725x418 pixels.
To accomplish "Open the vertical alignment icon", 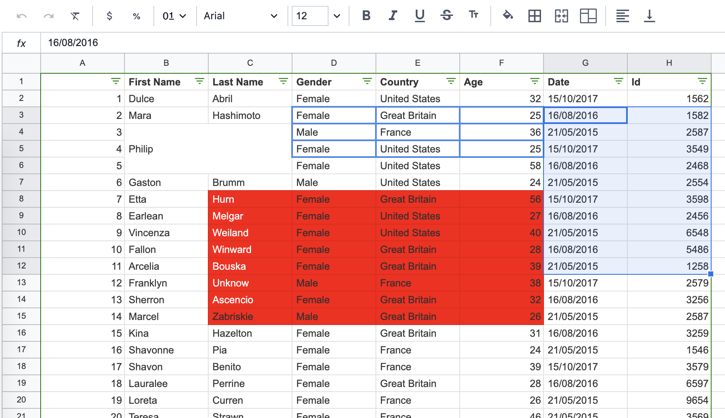I will point(650,16).
